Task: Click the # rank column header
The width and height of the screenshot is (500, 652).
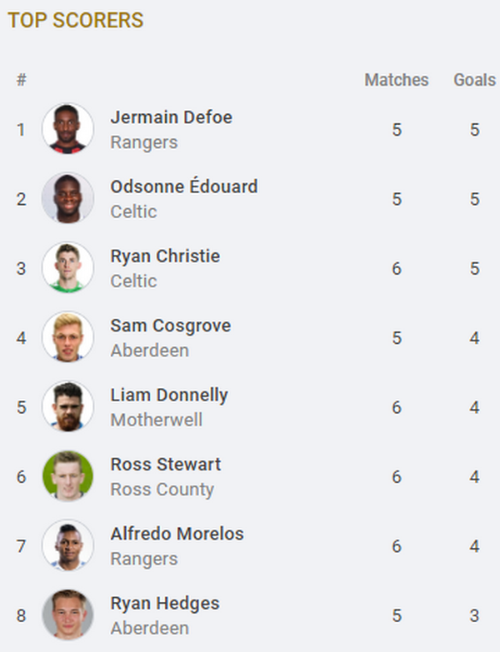Action: pos(21,80)
